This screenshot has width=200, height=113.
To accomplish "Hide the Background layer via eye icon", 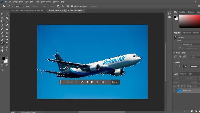I will (175, 91).
